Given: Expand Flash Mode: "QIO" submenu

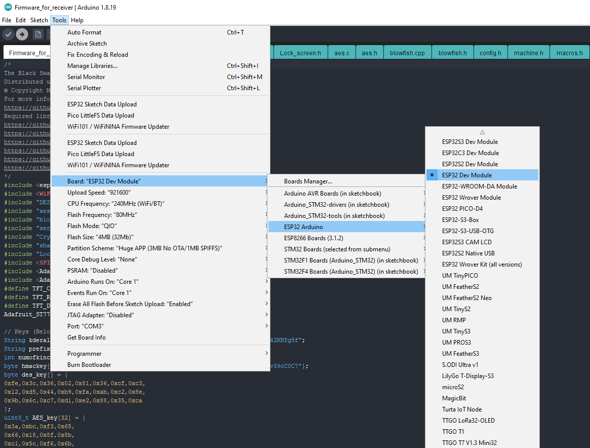Looking at the screenshot, I should pos(161,226).
